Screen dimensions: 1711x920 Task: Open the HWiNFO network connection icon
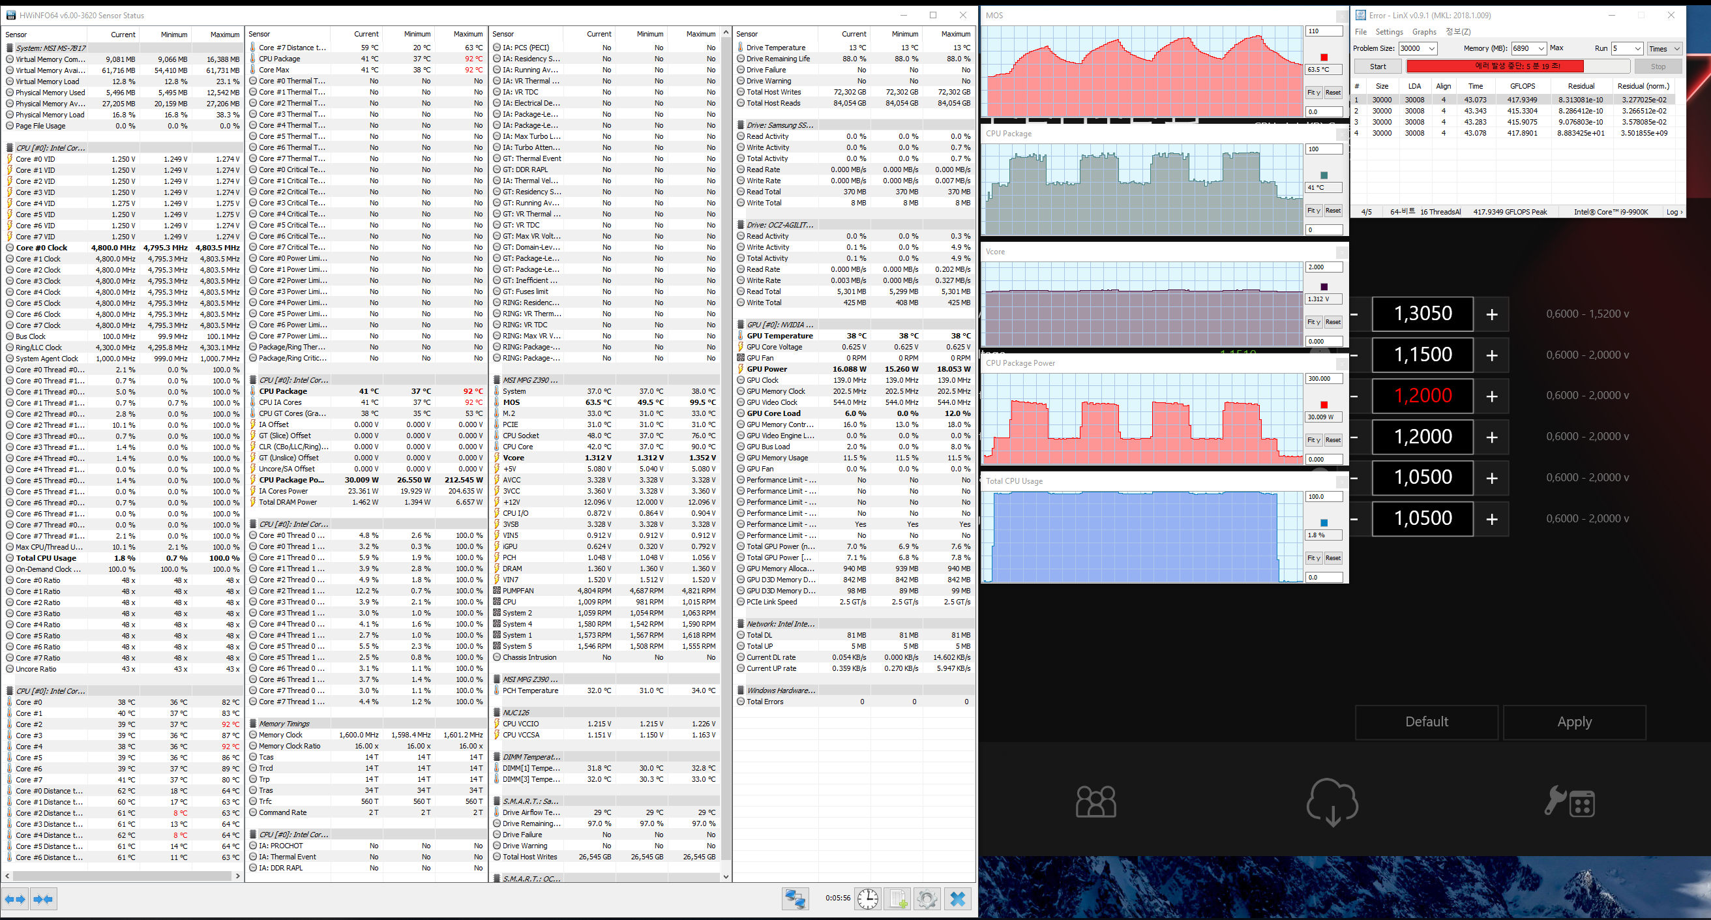coord(795,898)
